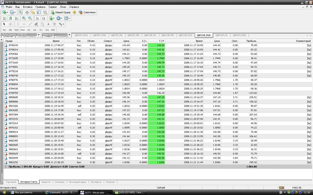Viewport: 313px width, 195px height.
Task: Open the Сервис menu
Action: (x=53, y=7)
